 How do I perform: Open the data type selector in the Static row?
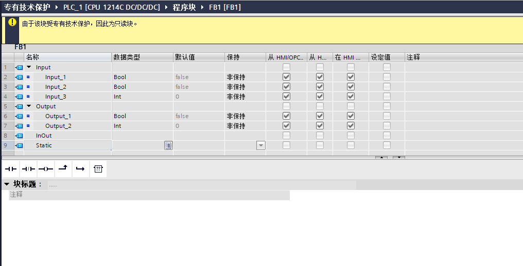[x=168, y=145]
